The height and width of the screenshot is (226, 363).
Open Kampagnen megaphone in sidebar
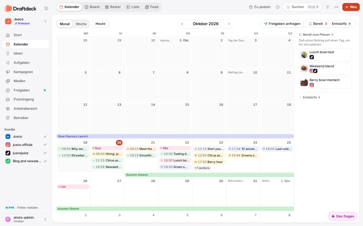pyautogui.click(x=8, y=72)
